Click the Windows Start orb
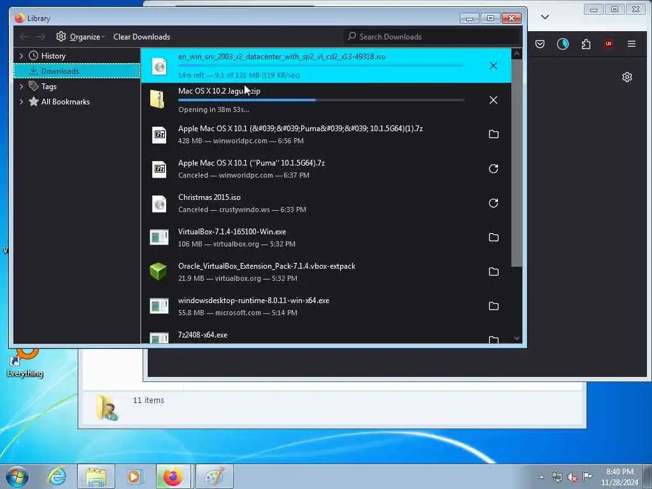Screen dimensions: 652x489 pos(17,476)
